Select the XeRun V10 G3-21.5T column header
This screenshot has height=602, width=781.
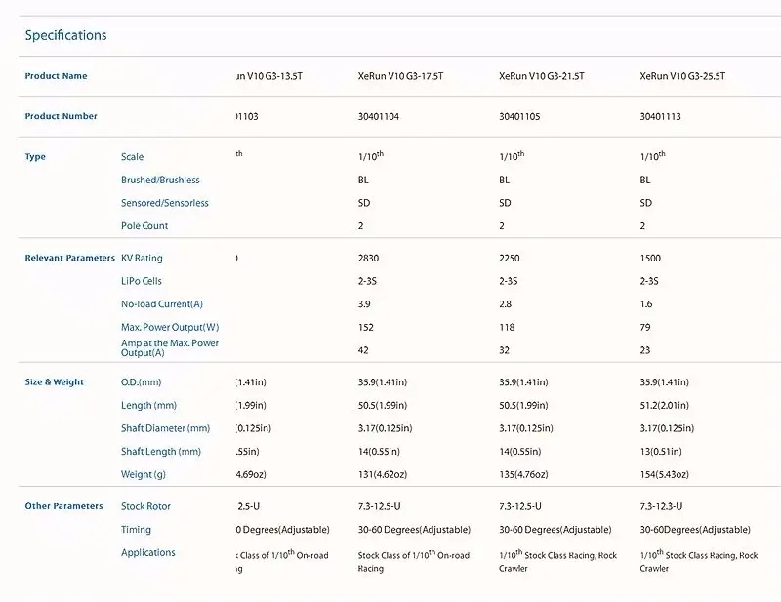click(542, 76)
